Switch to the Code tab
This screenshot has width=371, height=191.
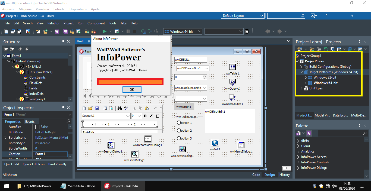(256, 175)
